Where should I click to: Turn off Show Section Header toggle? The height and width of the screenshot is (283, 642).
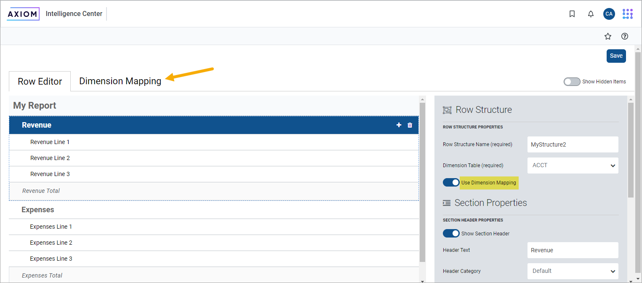[451, 233]
